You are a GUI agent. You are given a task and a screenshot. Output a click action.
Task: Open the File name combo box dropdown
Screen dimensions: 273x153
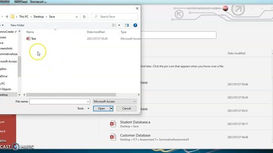click(88, 102)
